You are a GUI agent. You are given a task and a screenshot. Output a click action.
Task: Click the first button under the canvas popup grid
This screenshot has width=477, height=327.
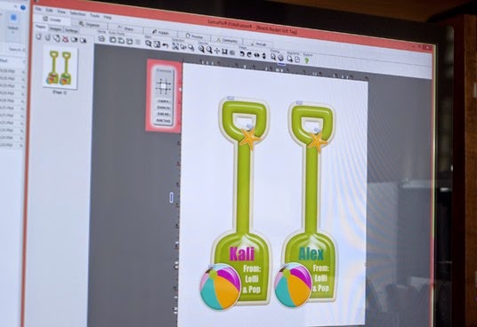[x=165, y=100]
